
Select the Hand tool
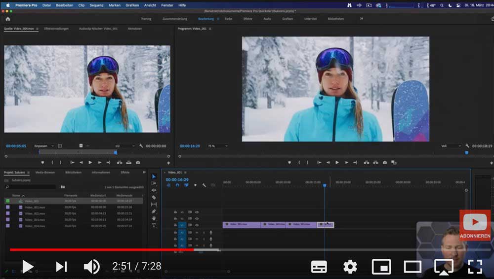click(154, 218)
